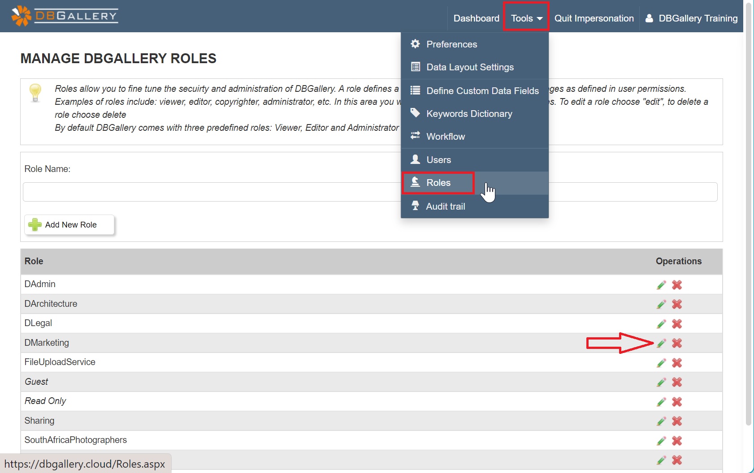This screenshot has height=473, width=754.
Task: Open Data Layout Settings label in menu
Action: (470, 67)
